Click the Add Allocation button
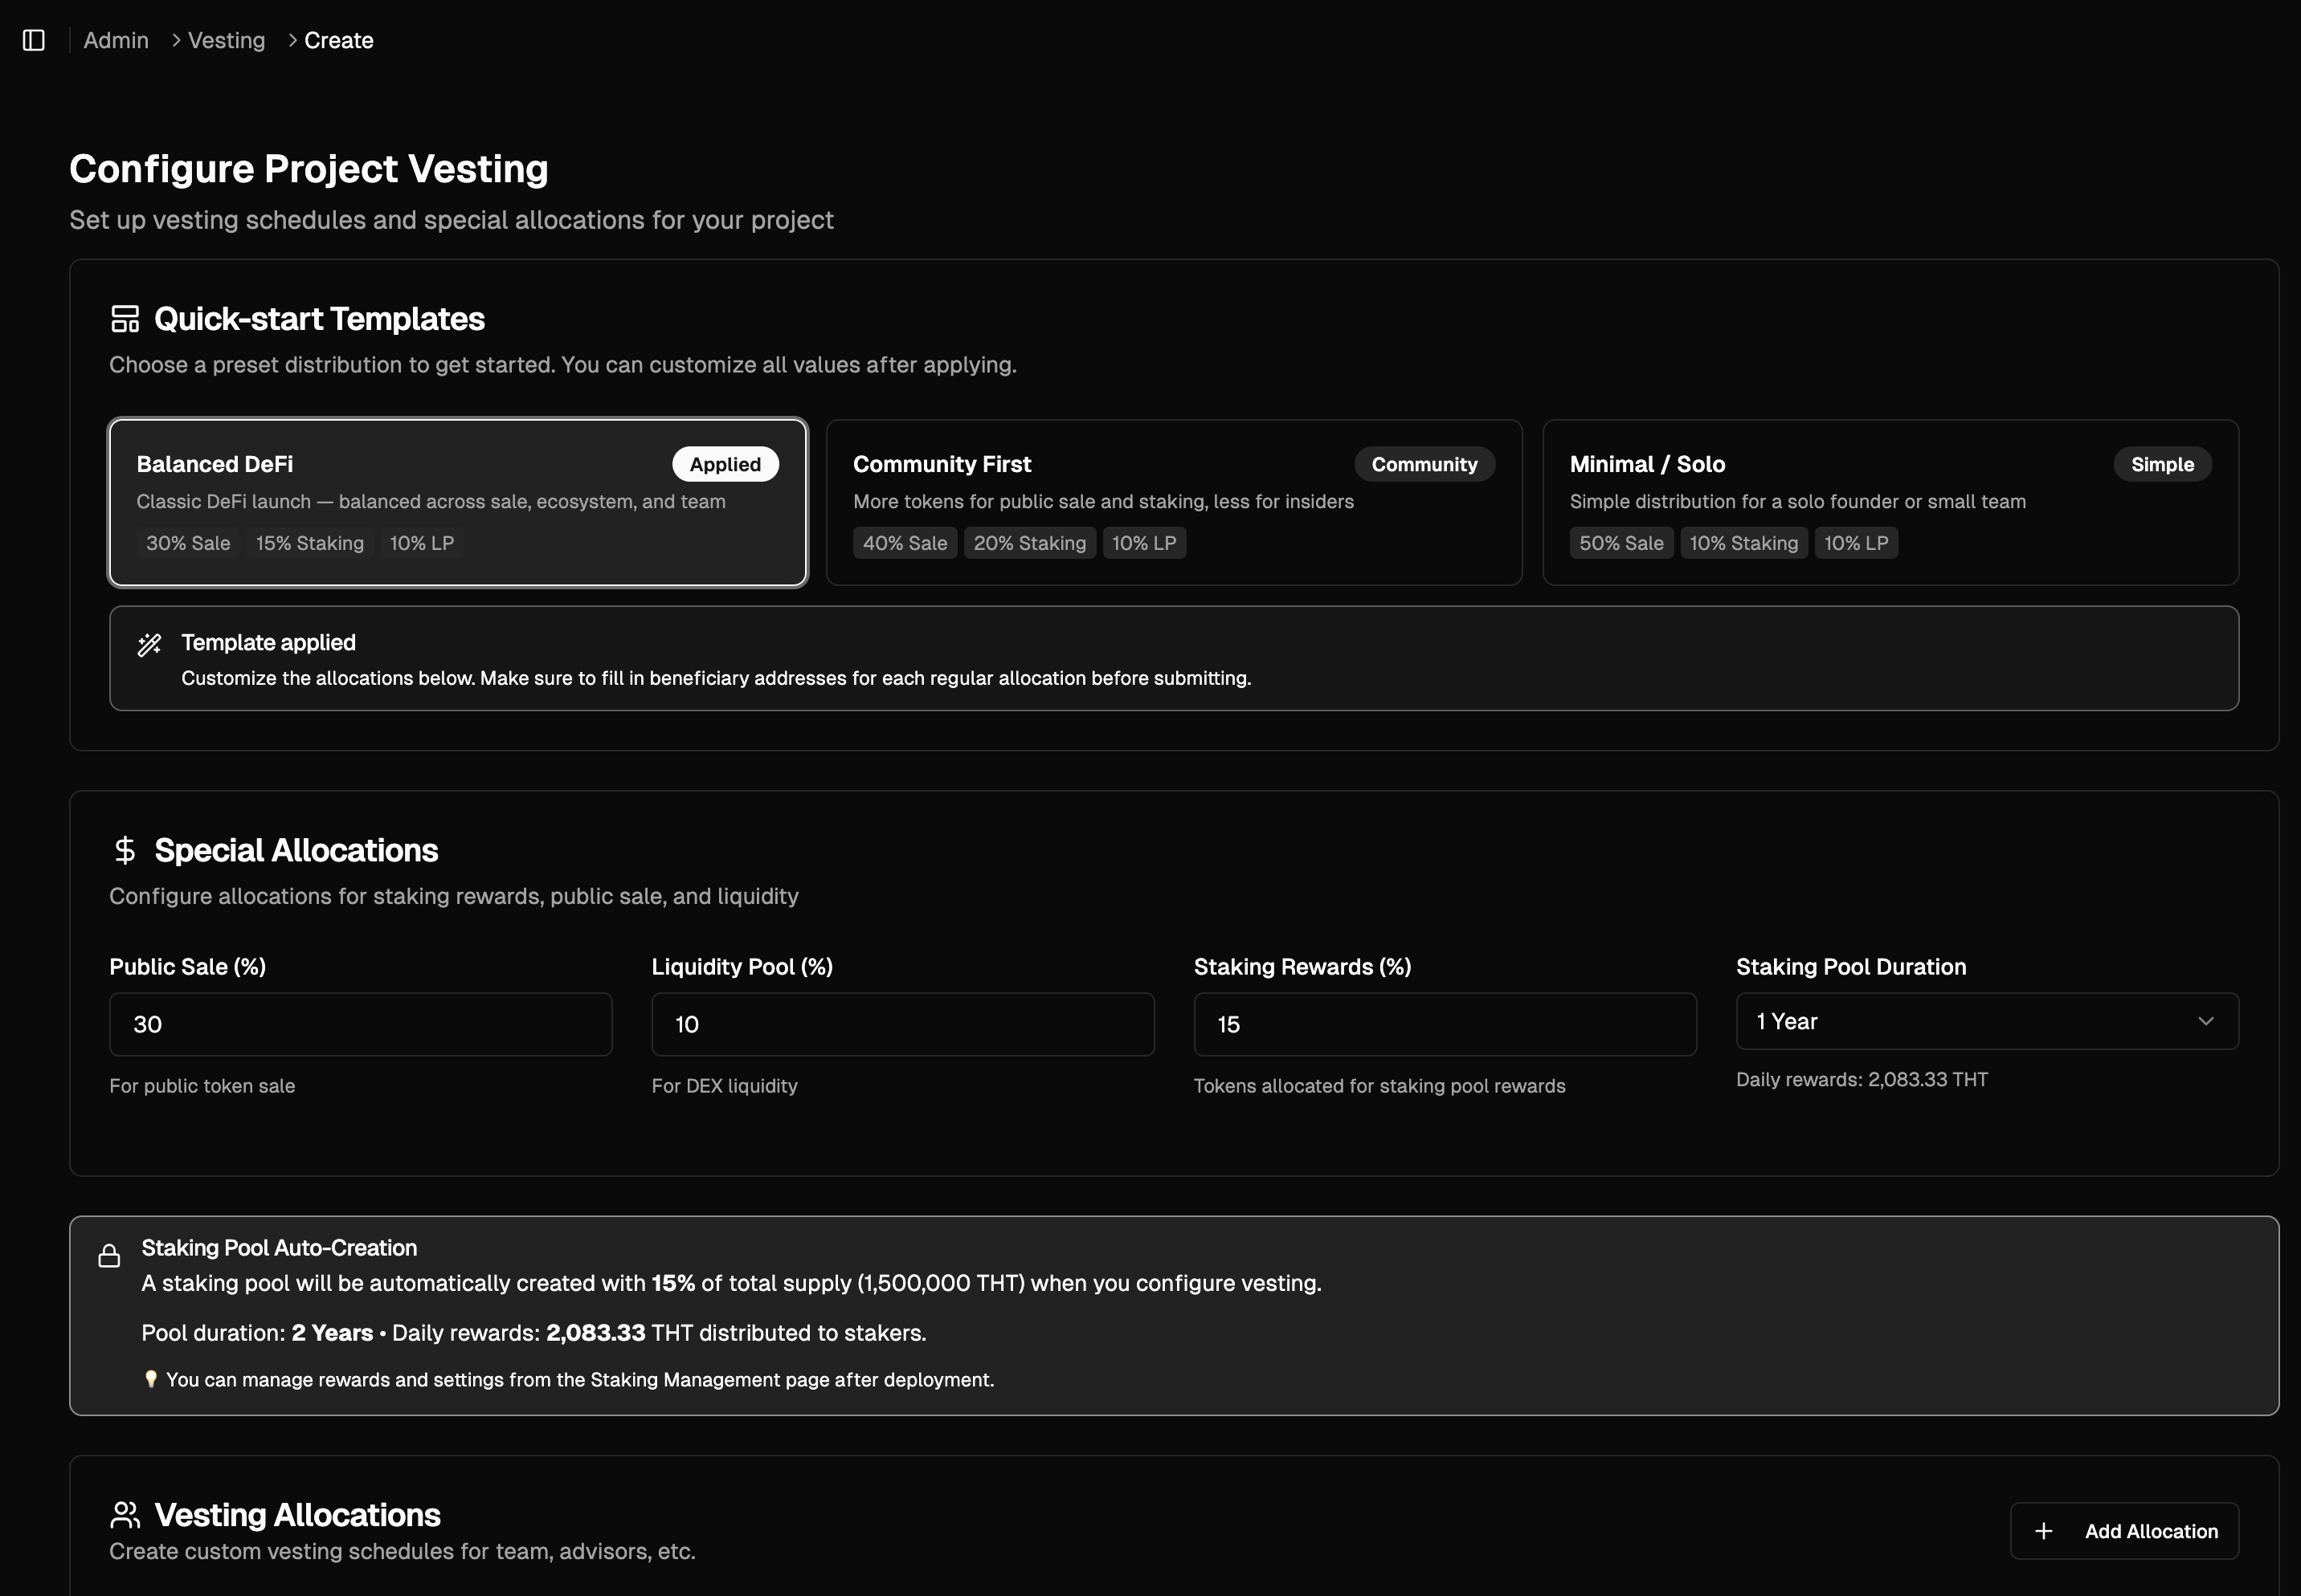 [x=2124, y=1531]
